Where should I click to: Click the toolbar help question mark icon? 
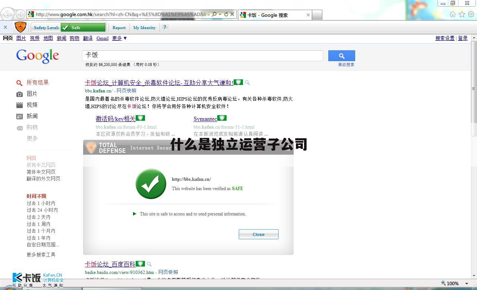tap(165, 27)
